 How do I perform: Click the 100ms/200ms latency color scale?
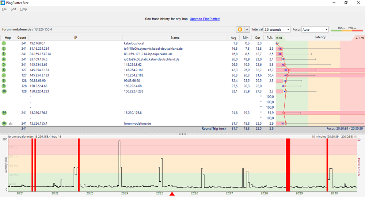click(x=347, y=29)
